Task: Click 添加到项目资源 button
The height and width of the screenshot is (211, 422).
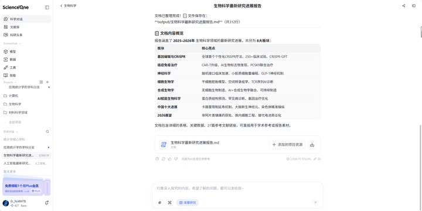Action: [287, 145]
